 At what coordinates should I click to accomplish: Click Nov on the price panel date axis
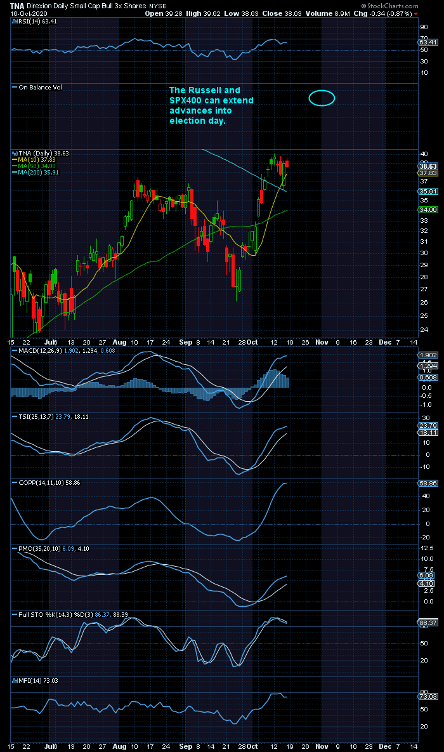(x=321, y=343)
